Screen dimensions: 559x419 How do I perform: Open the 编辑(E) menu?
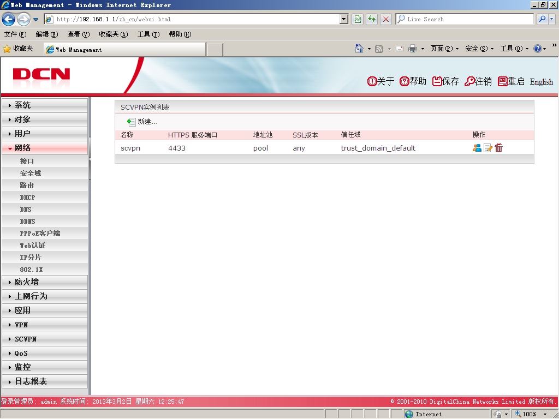tap(47, 34)
